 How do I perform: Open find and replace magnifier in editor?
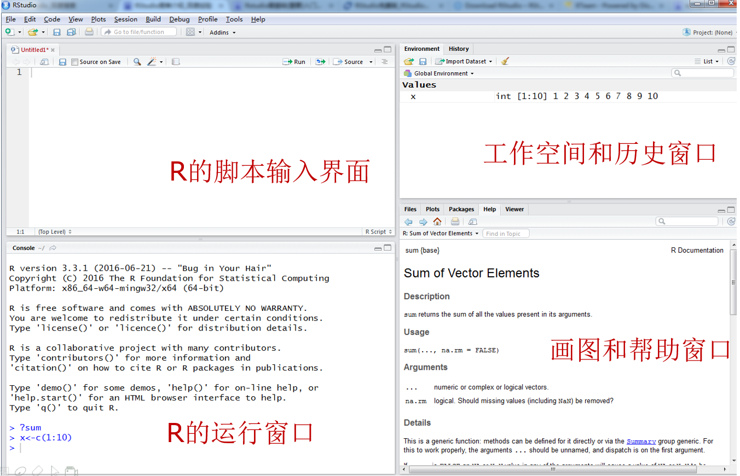click(x=137, y=62)
